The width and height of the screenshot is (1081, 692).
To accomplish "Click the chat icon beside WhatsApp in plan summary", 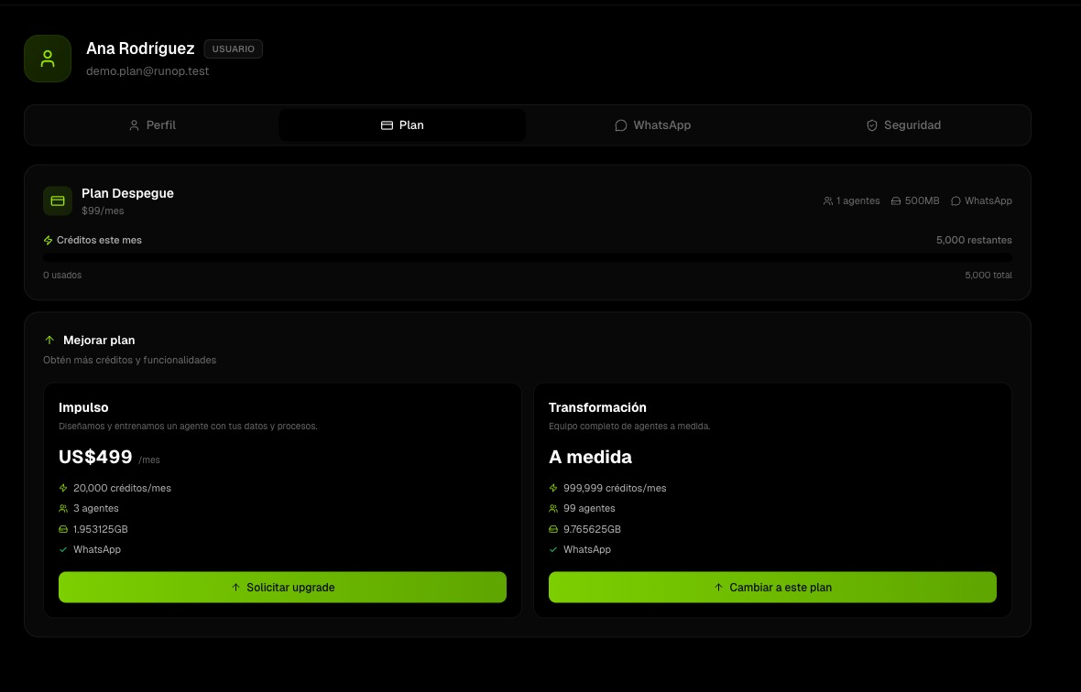I will coord(955,201).
